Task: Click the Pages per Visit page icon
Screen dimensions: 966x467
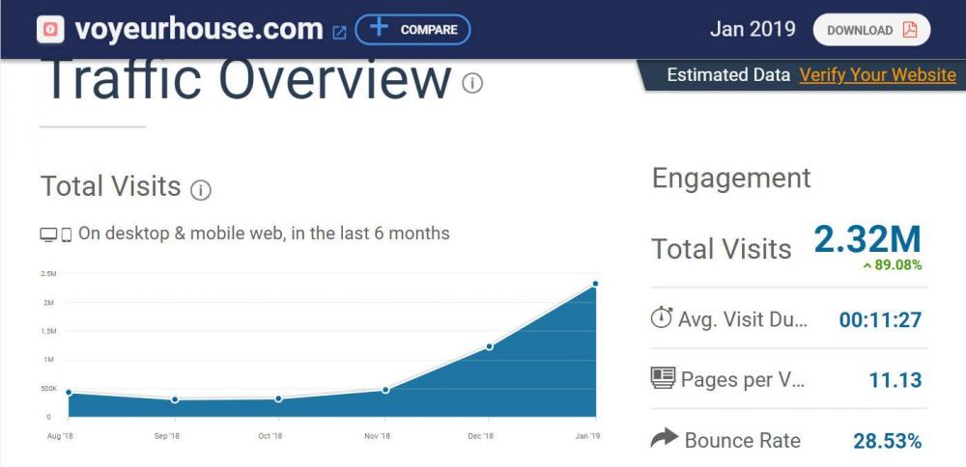Action: pos(663,378)
